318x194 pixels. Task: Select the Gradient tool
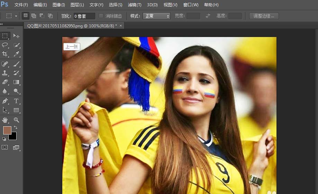pos(16,82)
